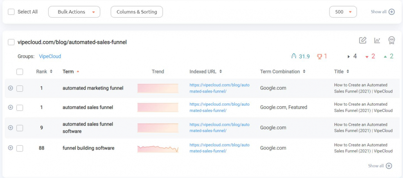Open the VipeCloud group link

tap(50, 56)
